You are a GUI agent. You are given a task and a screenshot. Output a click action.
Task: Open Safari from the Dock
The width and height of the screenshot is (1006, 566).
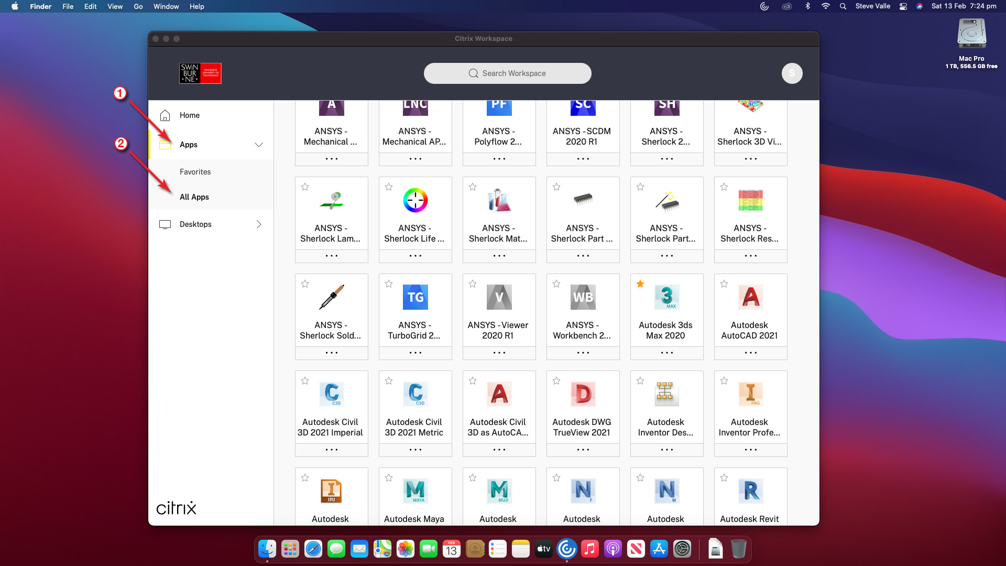pos(313,549)
